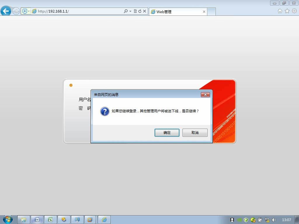The image size is (299, 224).
Task: Click the browser forward arrow
Action: point(16,11)
